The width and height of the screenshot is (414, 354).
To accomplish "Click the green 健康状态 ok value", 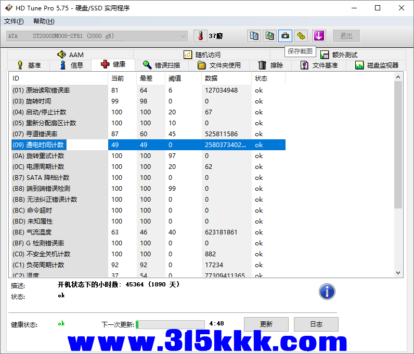I will tap(61, 323).
